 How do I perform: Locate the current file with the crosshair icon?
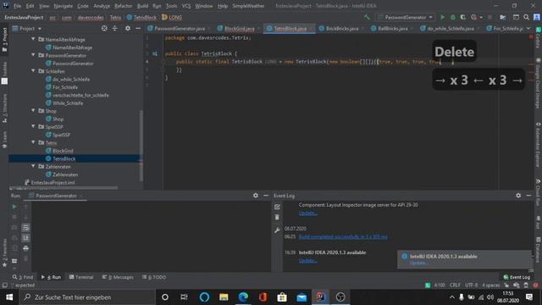click(104, 28)
